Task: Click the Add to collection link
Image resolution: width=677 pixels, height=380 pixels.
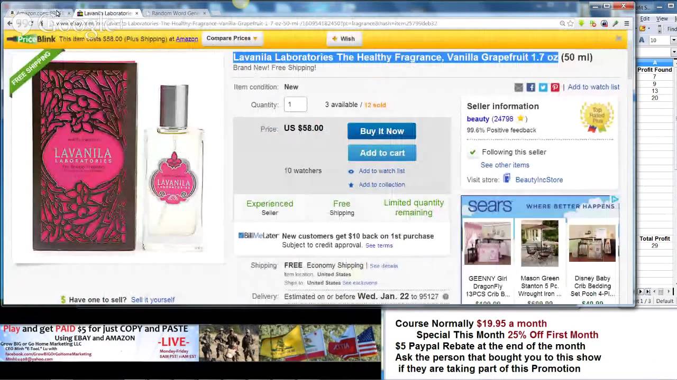Action: [381, 185]
